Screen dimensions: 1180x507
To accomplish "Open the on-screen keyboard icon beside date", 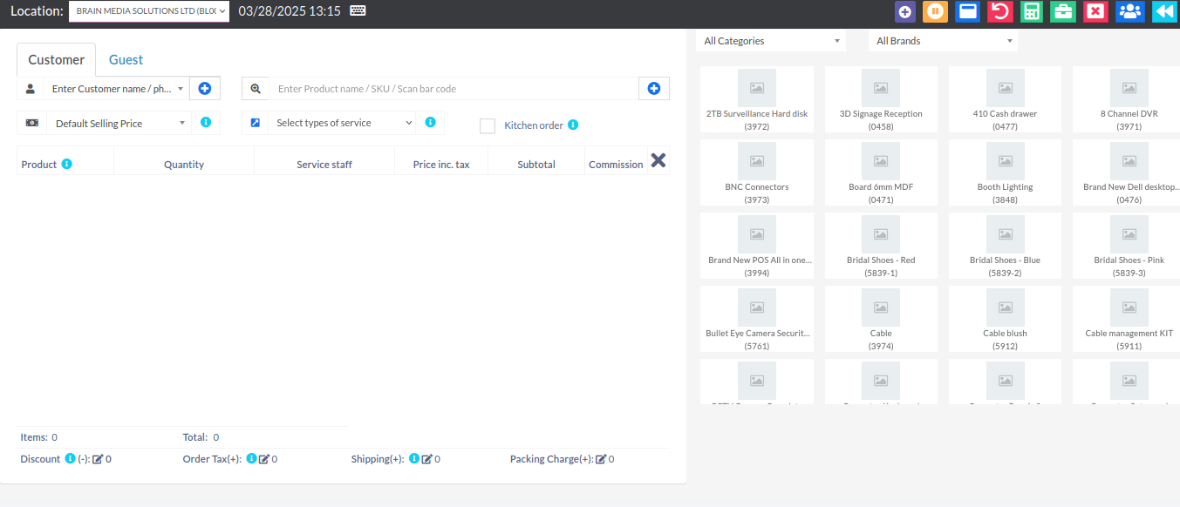I will click(358, 10).
